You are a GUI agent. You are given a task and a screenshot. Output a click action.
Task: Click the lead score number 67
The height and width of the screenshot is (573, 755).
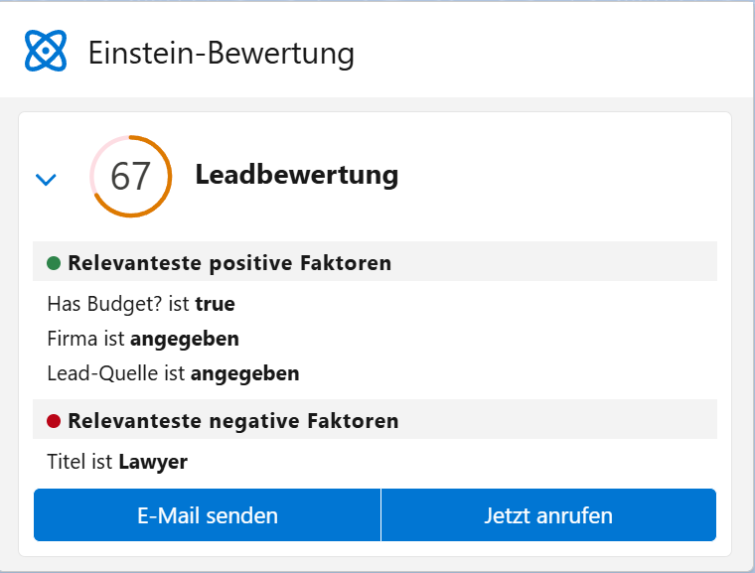tap(130, 177)
